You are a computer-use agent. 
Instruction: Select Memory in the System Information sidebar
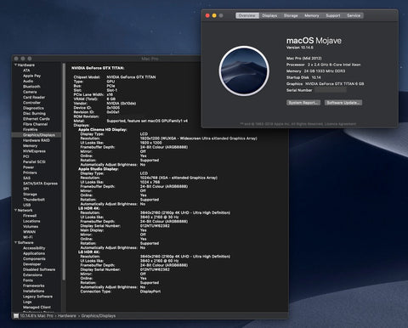pyautogui.click(x=30, y=146)
